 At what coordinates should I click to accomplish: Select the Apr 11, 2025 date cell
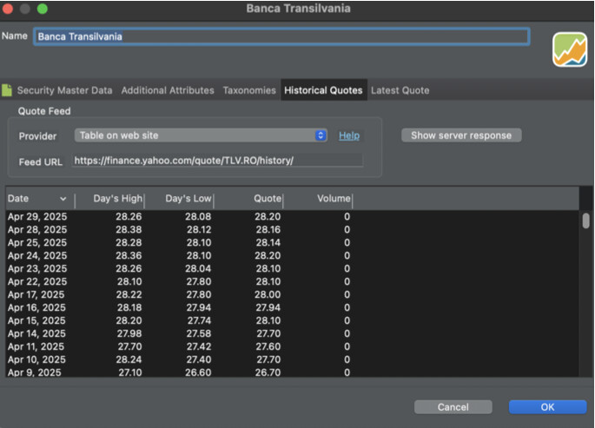coord(36,346)
